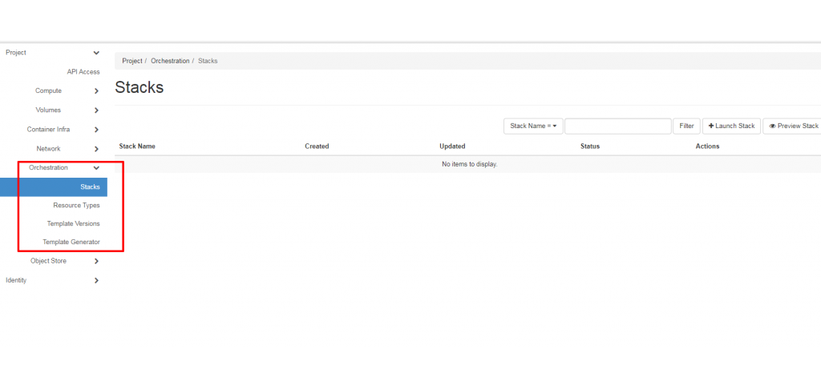
Task: Click the Project breadcrumb link
Action: click(x=131, y=61)
